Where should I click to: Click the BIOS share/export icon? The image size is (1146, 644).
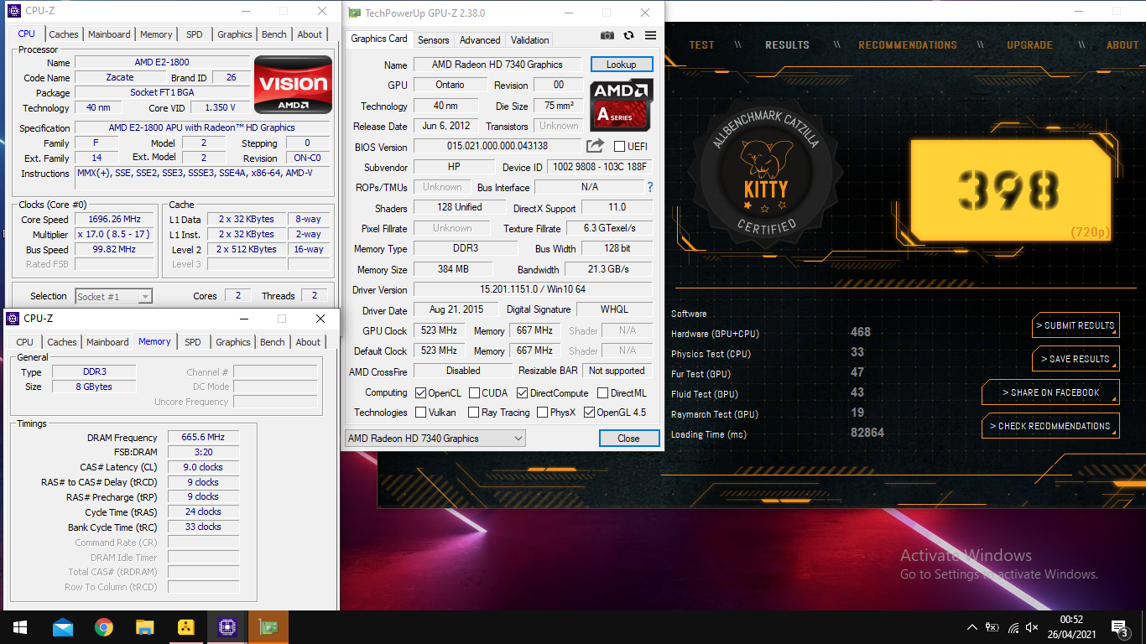[595, 146]
